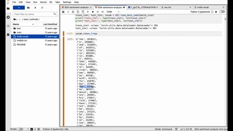Image resolution: width=233 pixels, height=131 pixels.
Task: Create a new folder in file browser
Action: point(28,8)
